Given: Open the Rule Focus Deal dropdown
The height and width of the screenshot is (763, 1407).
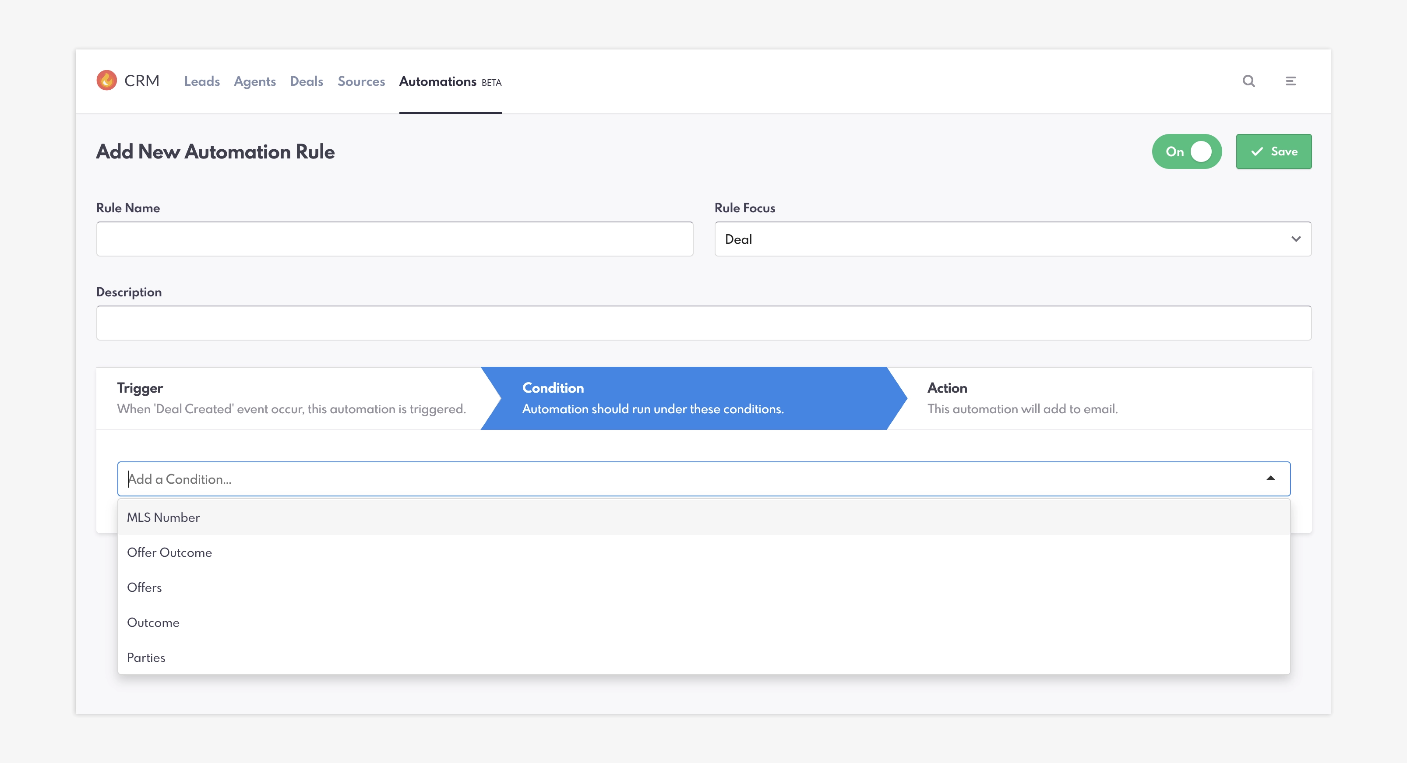Looking at the screenshot, I should (1012, 239).
